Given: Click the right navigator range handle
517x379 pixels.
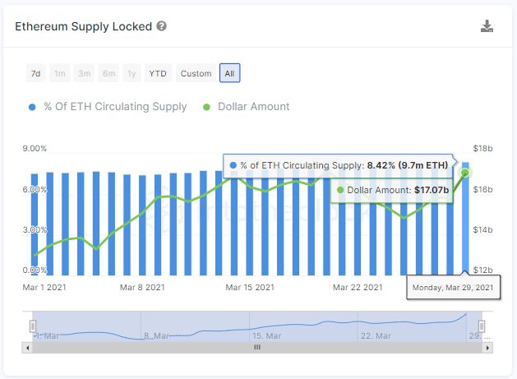Looking at the screenshot, I should pyautogui.click(x=482, y=326).
